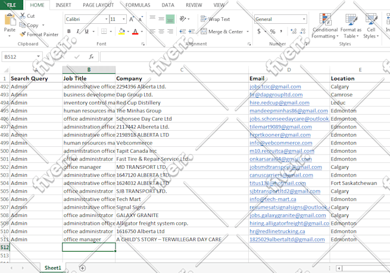Apply red Font Color A
Screen dimensions: 390x273
point(135,32)
